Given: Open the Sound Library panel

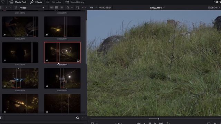Looking at the screenshot, I should click(75, 2).
